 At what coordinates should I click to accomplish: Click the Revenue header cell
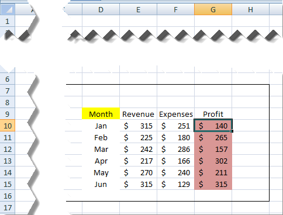(x=138, y=114)
